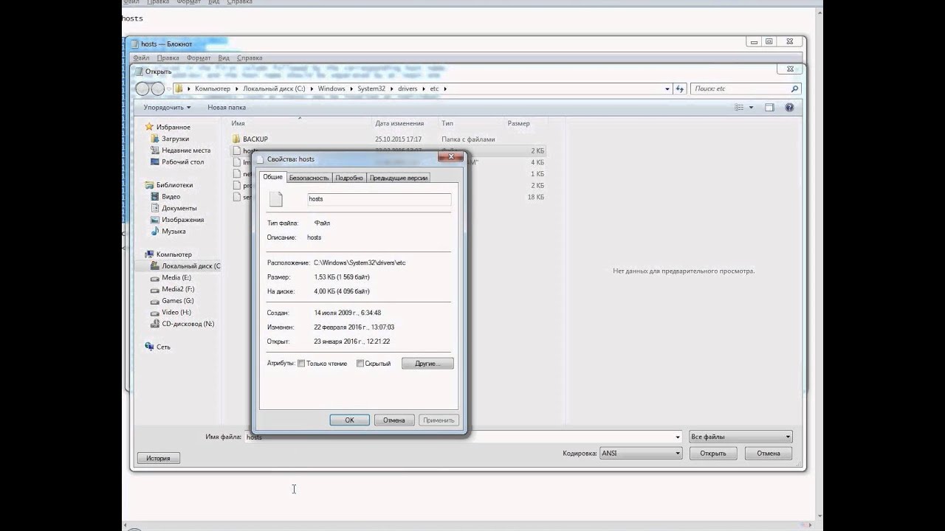Click the История button
This screenshot has height=531, width=945.
[x=158, y=458]
